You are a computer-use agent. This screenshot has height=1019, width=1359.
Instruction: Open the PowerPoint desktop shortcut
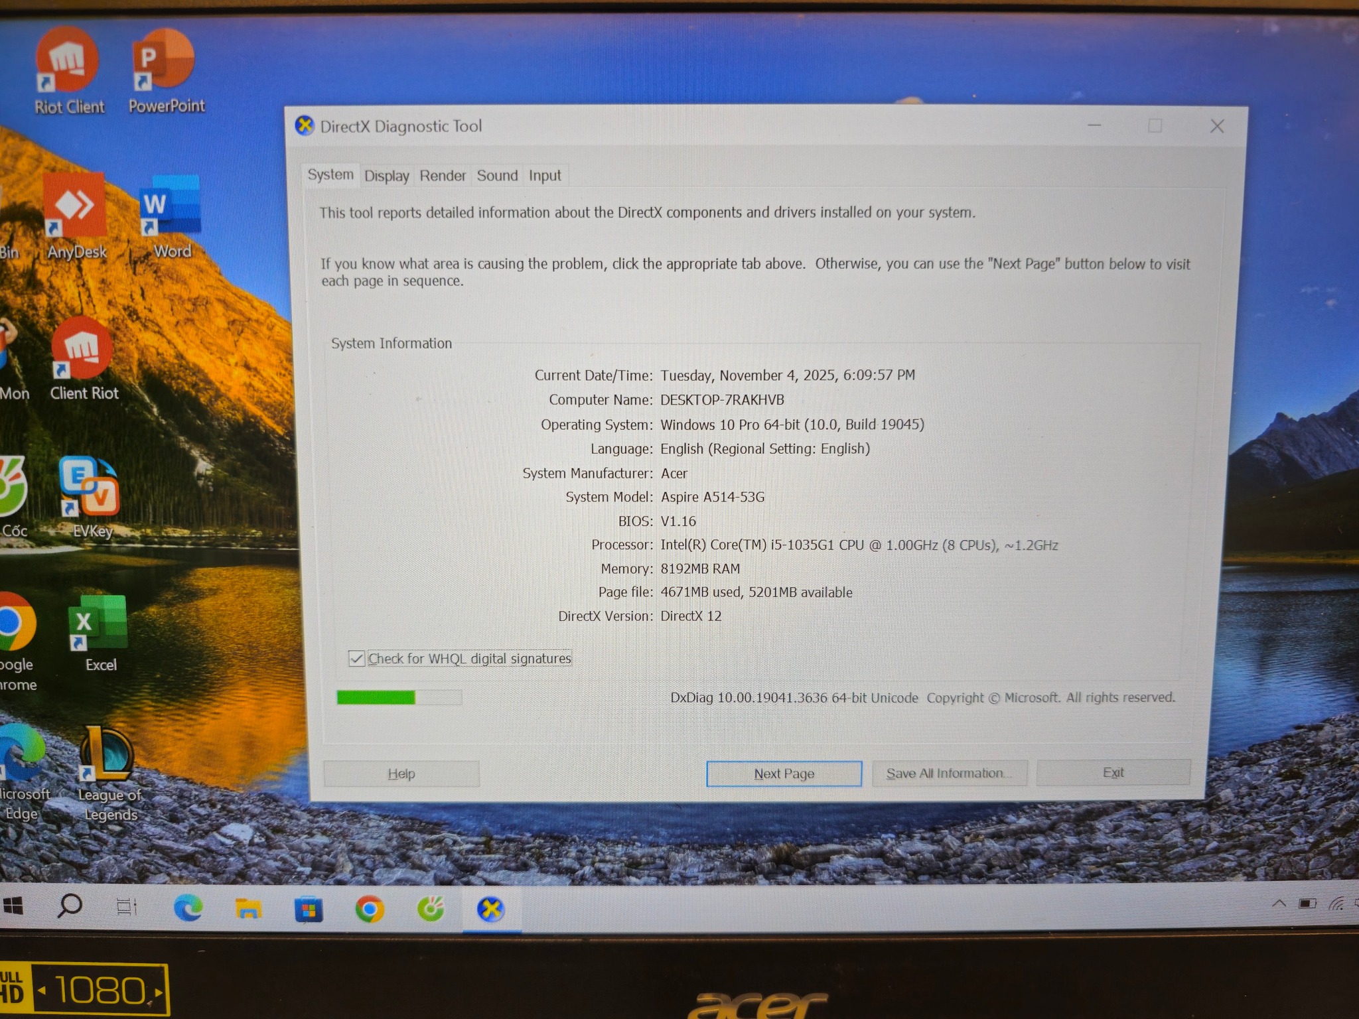pos(166,70)
